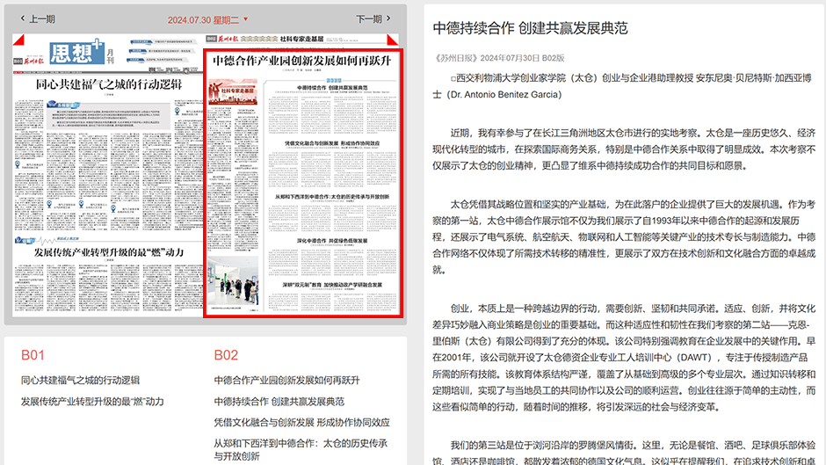Click the 思想+ masthead logo in thumbnail
The height and width of the screenshot is (465, 826).
(x=77, y=53)
